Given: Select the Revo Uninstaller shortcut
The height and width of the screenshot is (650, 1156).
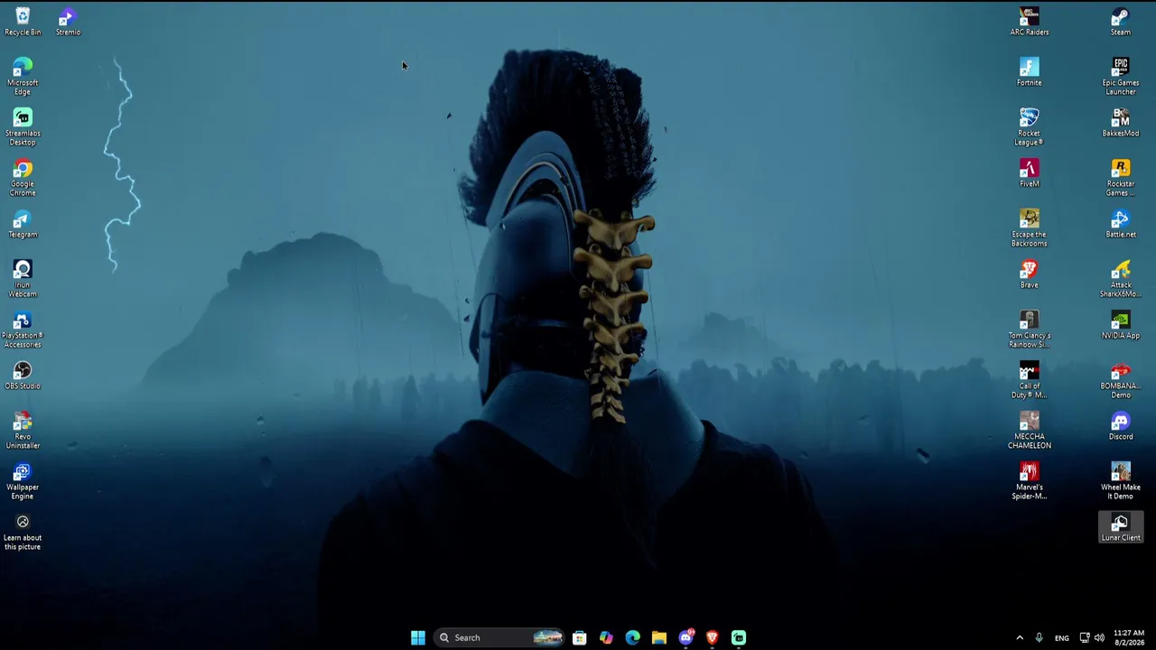Looking at the screenshot, I should pyautogui.click(x=23, y=431).
